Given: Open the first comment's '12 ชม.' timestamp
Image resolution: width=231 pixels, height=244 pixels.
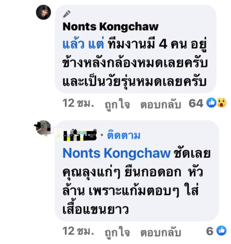Looking at the screenshot, I should [78, 103].
